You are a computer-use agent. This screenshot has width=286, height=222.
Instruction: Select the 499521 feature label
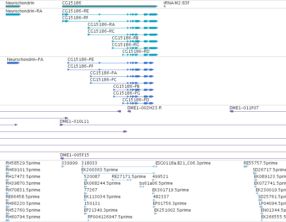point(160,177)
